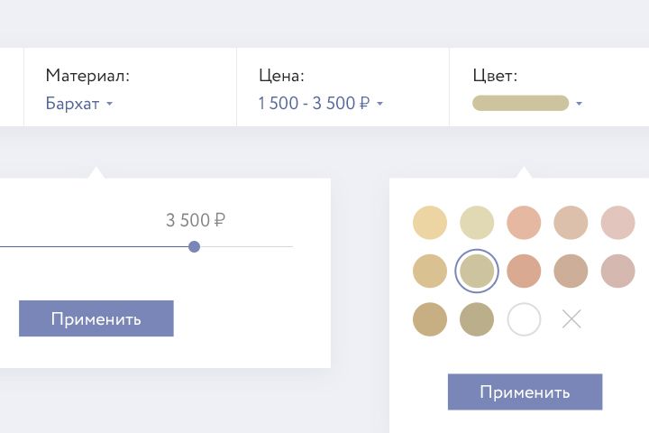Screen dimensions: 649x433
Task: Choose the golden sand swatch starting the middle row
Action: [430, 271]
